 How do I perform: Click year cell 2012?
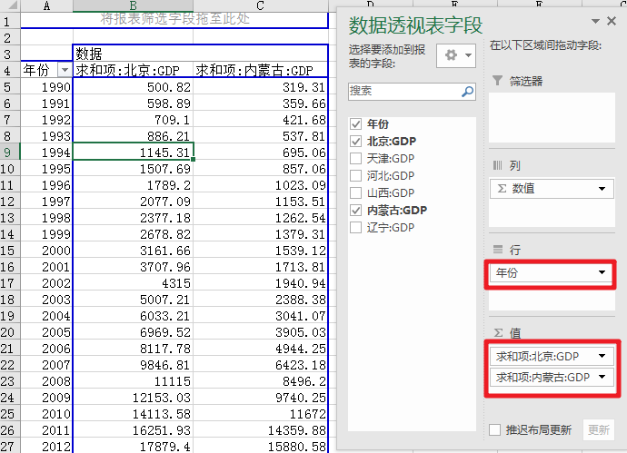coord(46,447)
